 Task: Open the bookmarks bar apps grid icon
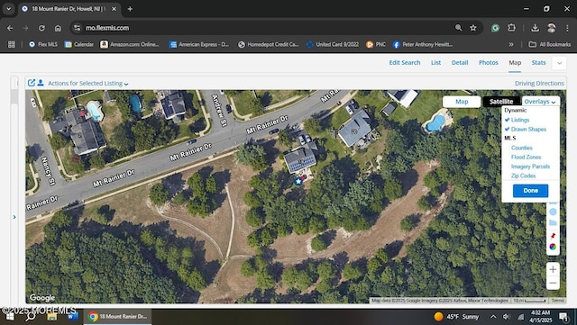[12, 44]
